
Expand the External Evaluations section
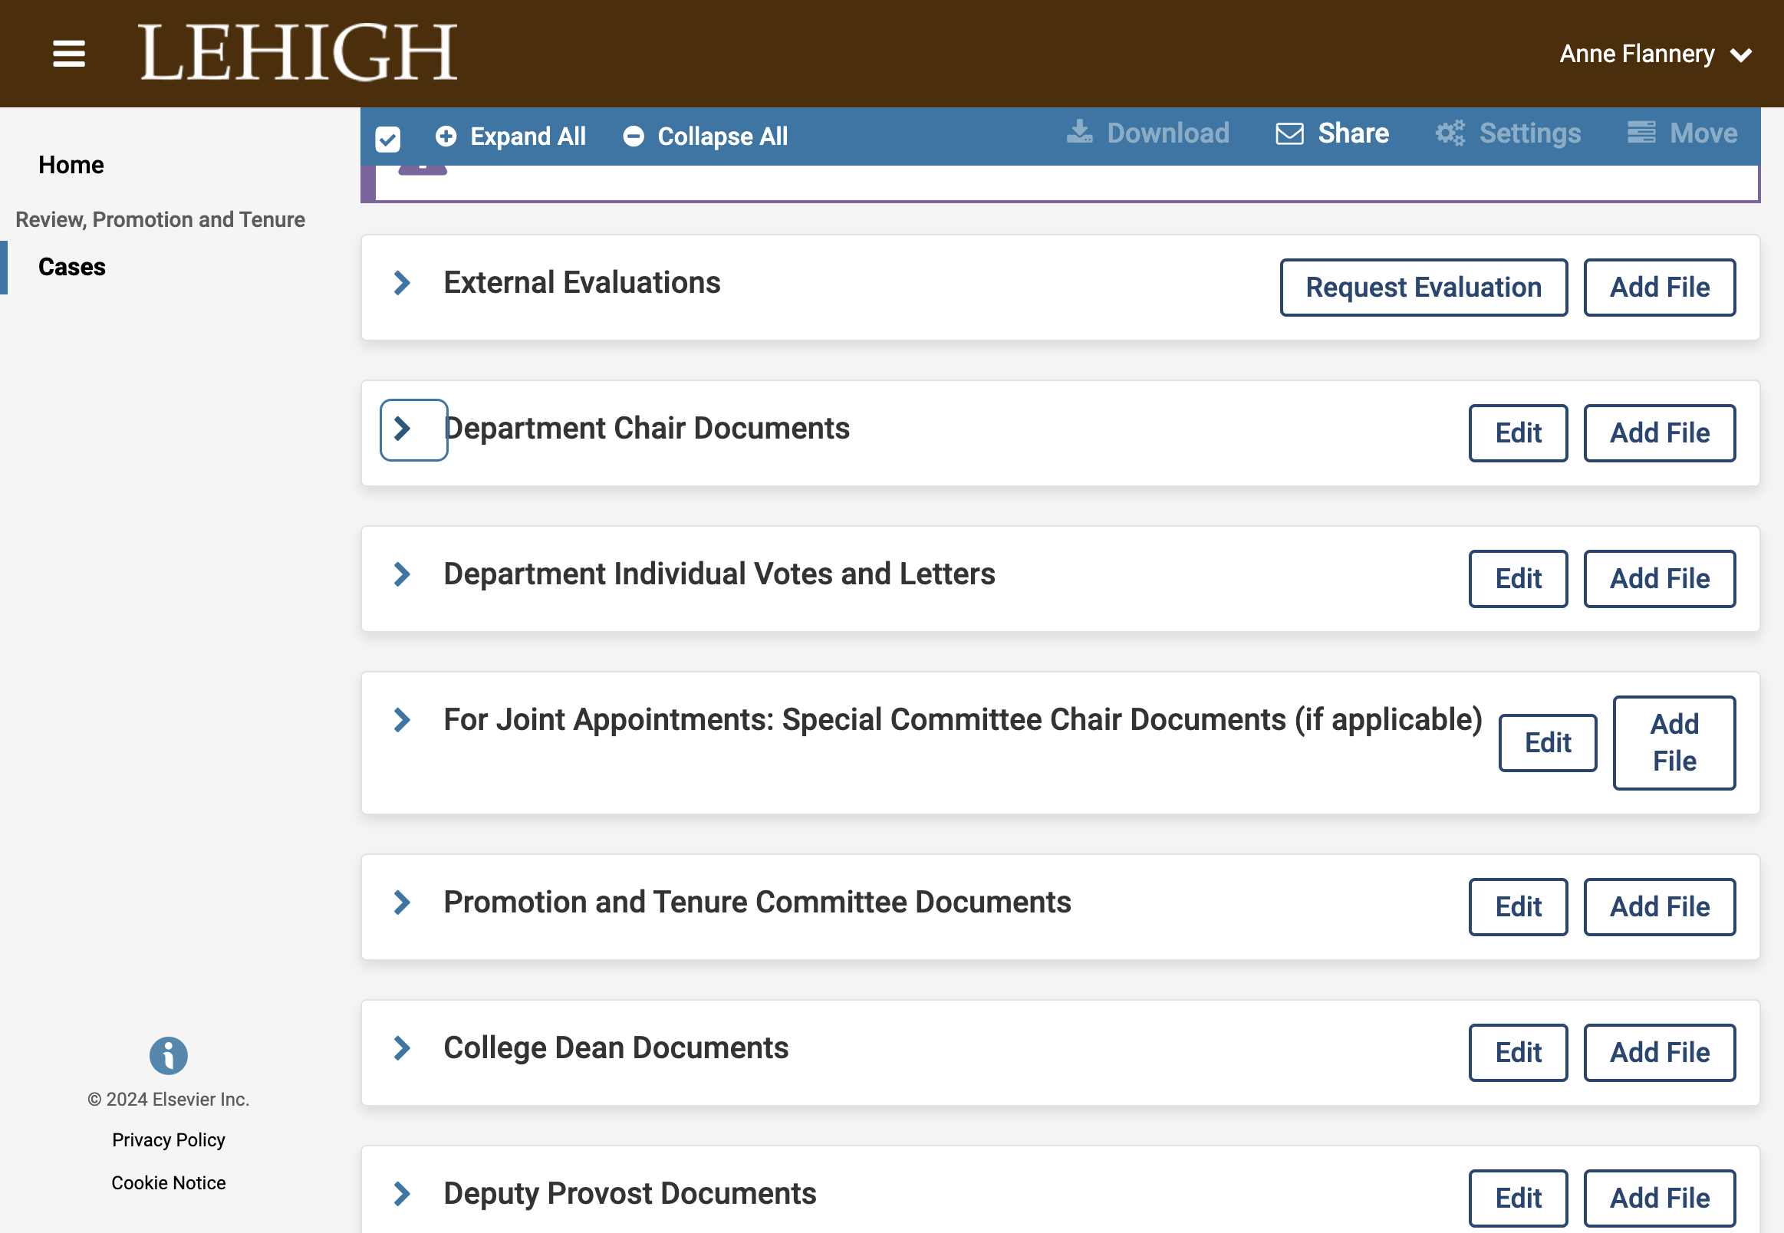(x=402, y=283)
